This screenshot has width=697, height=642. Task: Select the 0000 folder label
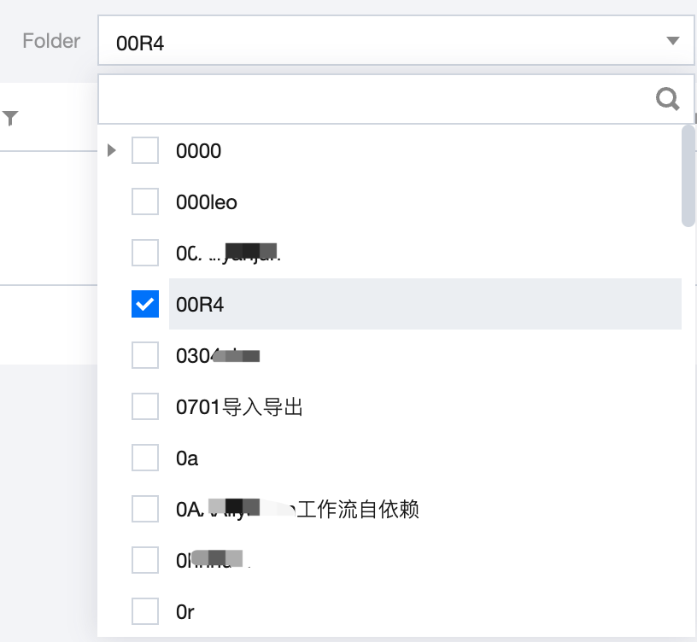click(x=198, y=151)
